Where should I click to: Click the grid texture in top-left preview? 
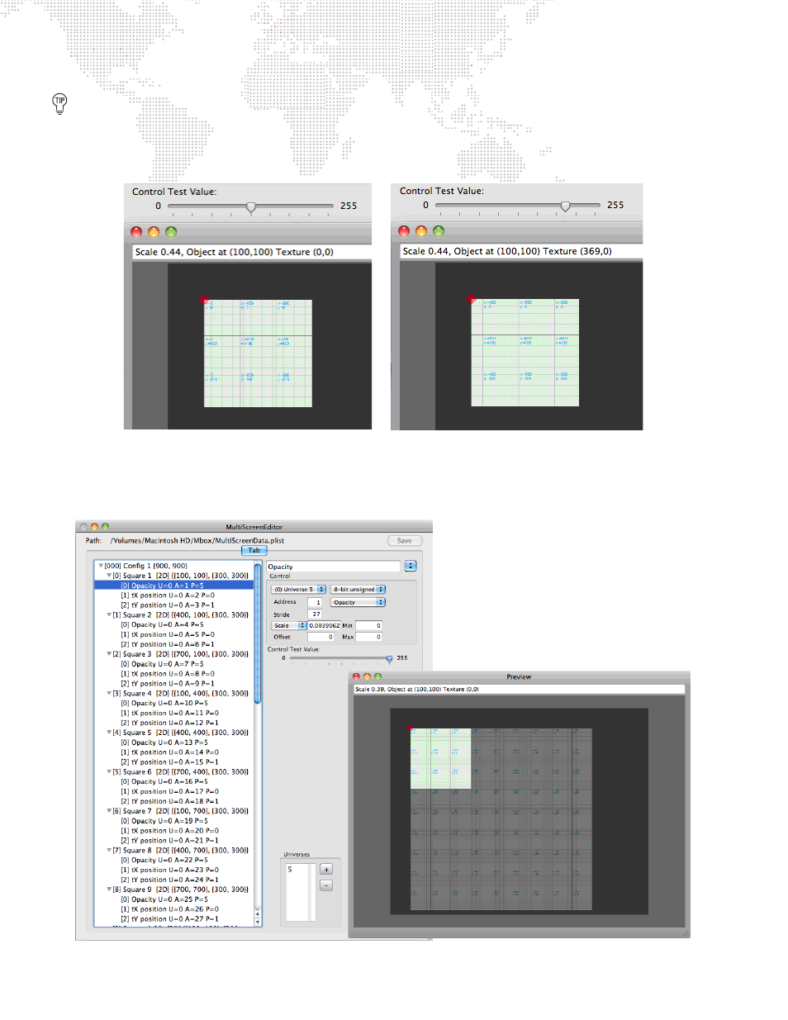[x=259, y=353]
